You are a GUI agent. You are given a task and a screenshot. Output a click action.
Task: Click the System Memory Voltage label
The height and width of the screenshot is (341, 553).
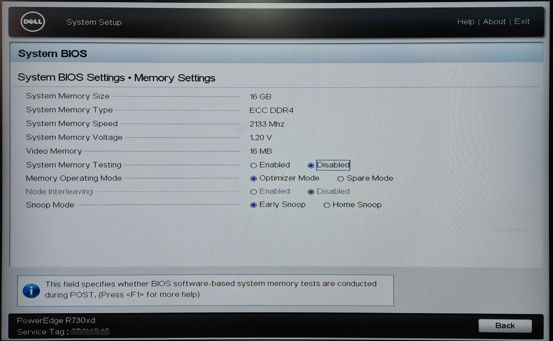[x=74, y=137]
